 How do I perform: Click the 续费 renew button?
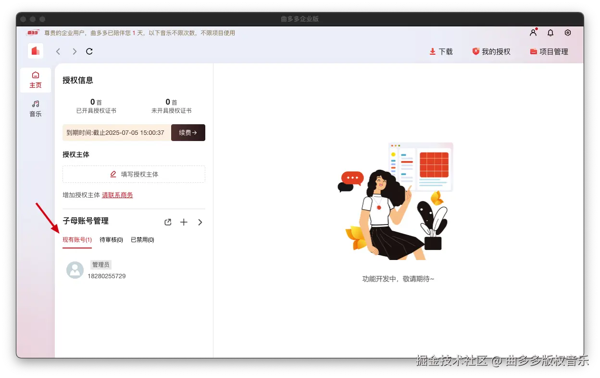click(188, 132)
